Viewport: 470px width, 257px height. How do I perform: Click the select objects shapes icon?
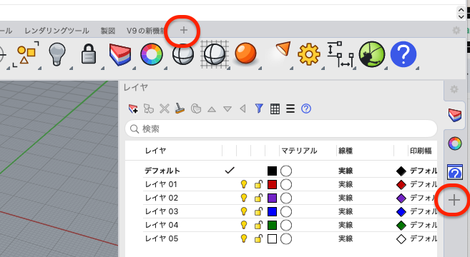pos(26,54)
